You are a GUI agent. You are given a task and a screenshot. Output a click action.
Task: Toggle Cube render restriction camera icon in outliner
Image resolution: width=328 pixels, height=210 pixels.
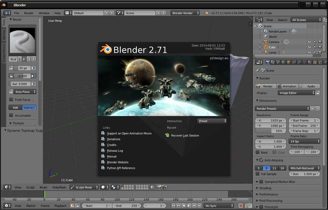point(320,47)
